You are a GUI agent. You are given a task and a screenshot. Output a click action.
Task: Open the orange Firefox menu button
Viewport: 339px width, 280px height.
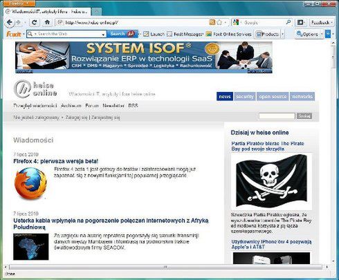[x=19, y=3]
